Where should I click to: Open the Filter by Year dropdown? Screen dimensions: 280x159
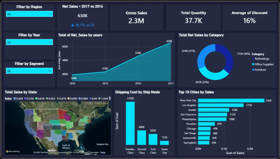point(29,42)
